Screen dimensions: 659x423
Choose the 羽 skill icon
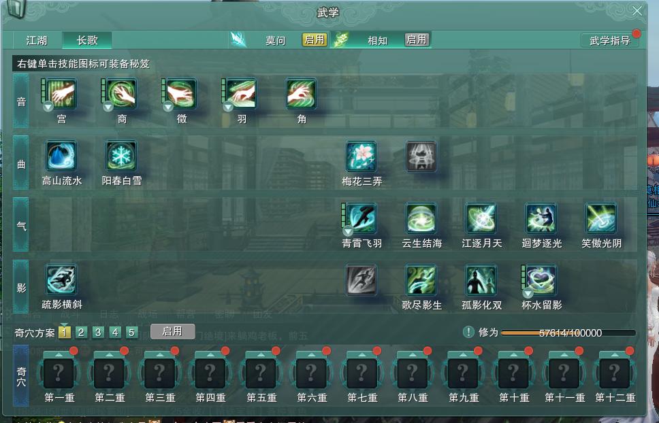(x=241, y=94)
